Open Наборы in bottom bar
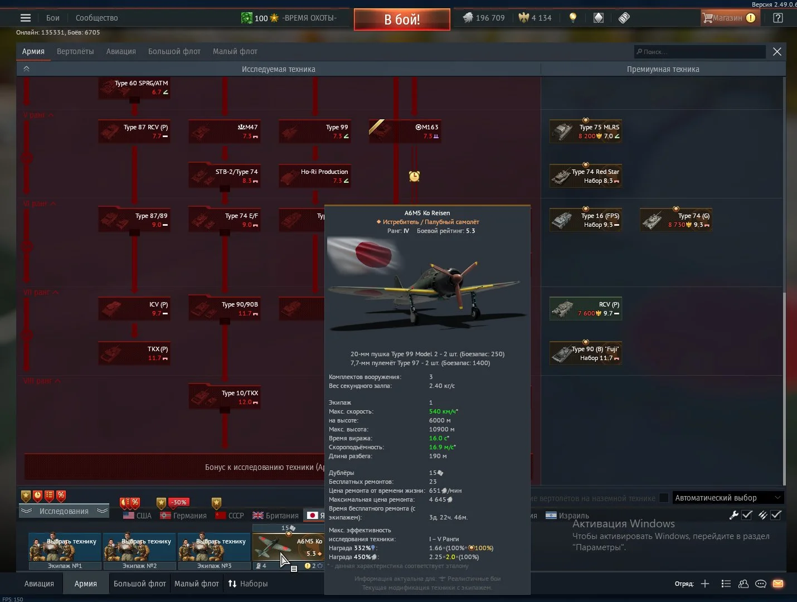This screenshot has width=797, height=602. (248, 584)
